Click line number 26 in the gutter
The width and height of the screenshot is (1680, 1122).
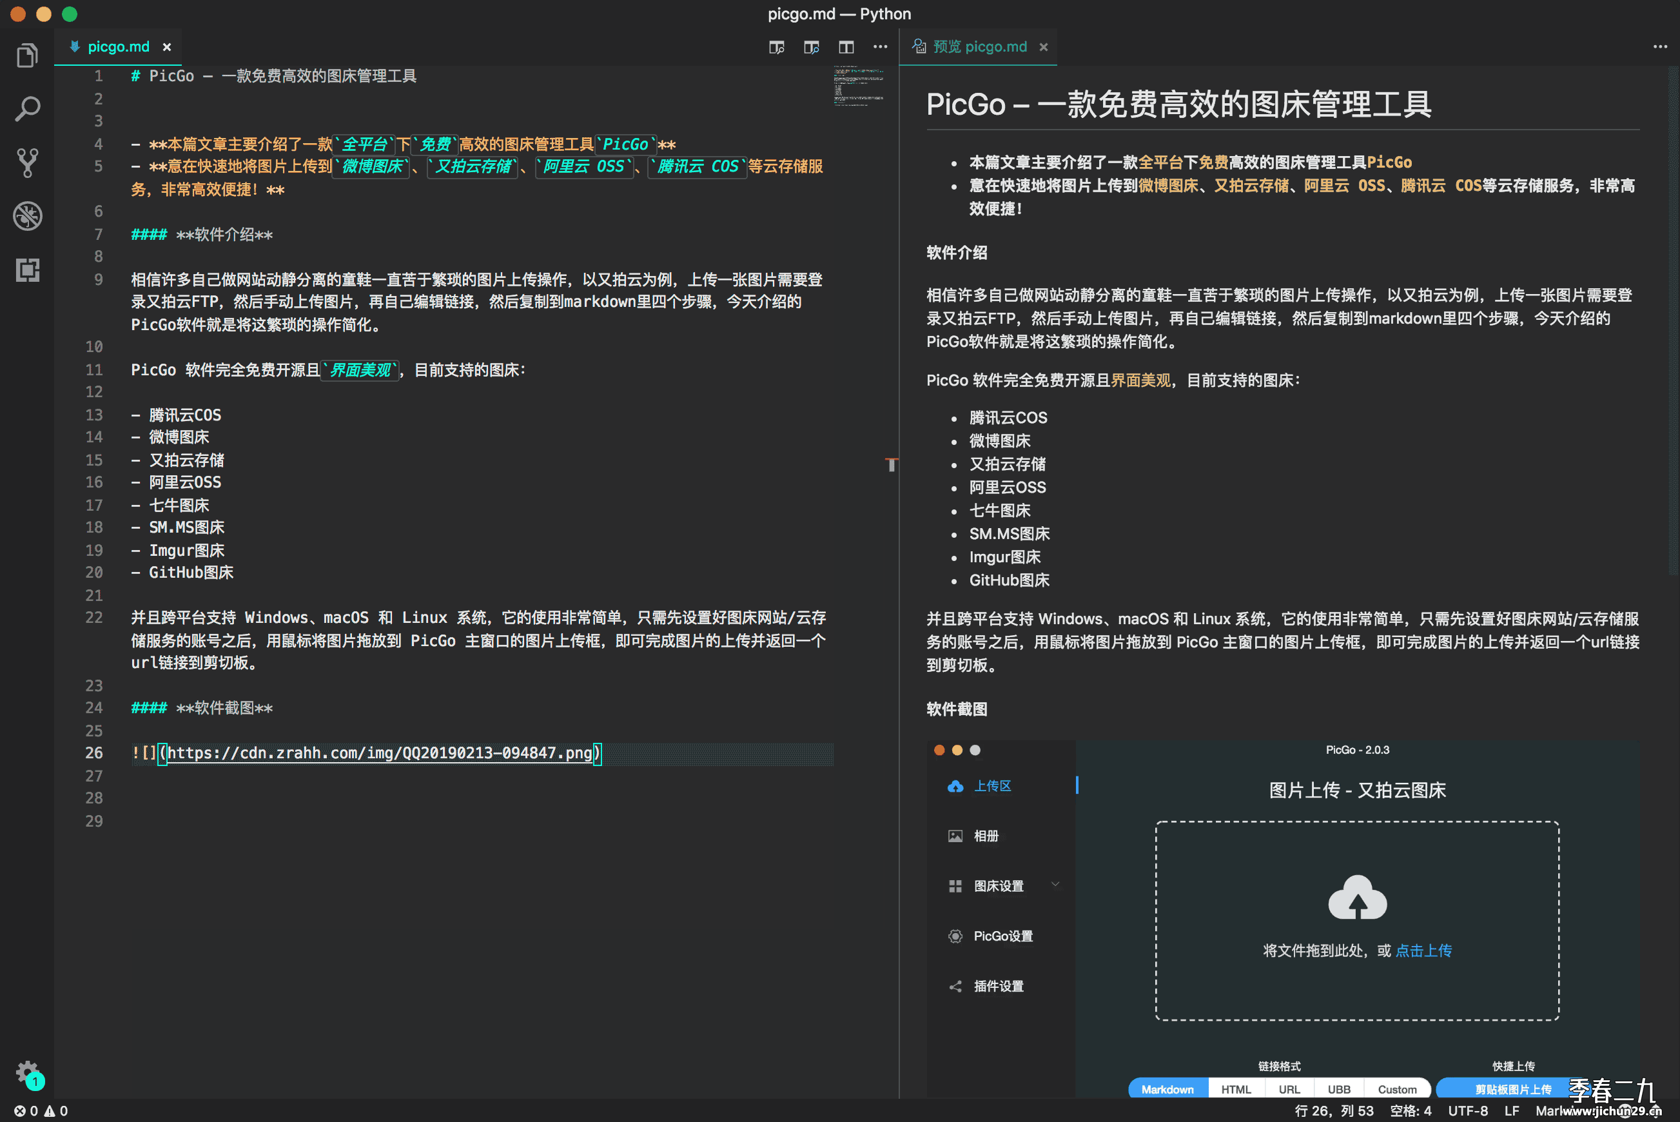click(x=93, y=753)
